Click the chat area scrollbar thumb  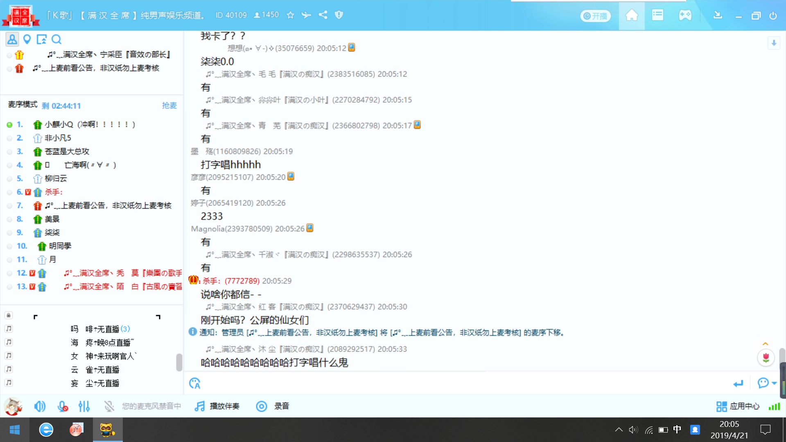pos(782,355)
